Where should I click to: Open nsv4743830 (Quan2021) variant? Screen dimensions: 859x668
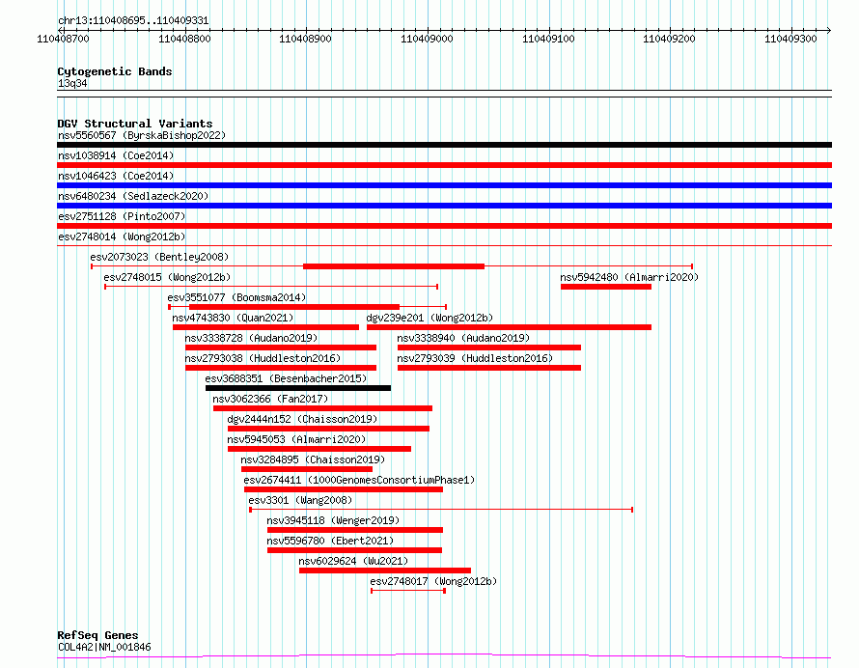233,318
